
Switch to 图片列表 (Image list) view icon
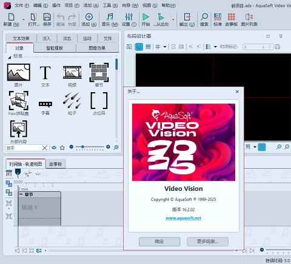tap(249, 17)
